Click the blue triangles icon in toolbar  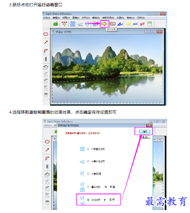120,24
